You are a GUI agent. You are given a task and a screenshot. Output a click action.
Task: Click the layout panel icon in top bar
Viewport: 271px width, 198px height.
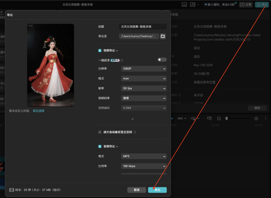click(192, 5)
